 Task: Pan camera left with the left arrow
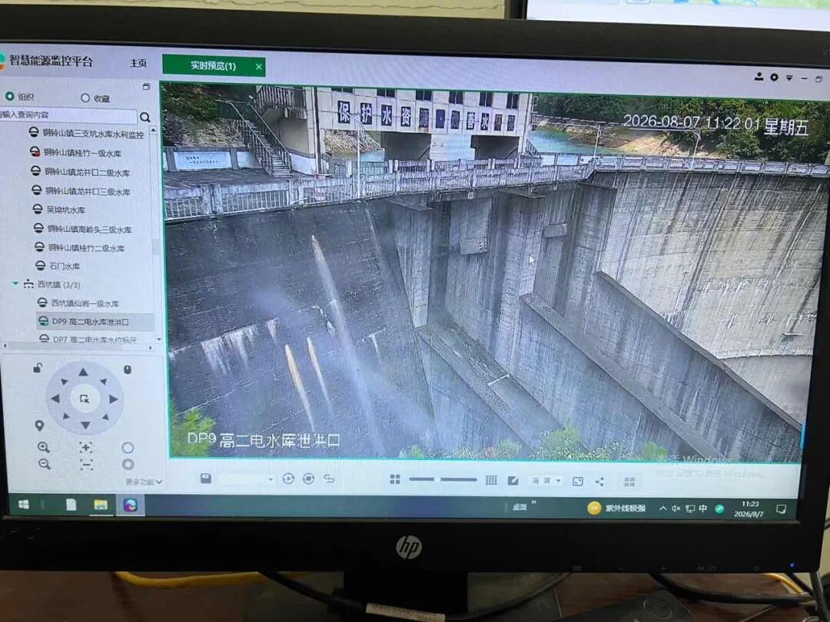tap(55, 399)
